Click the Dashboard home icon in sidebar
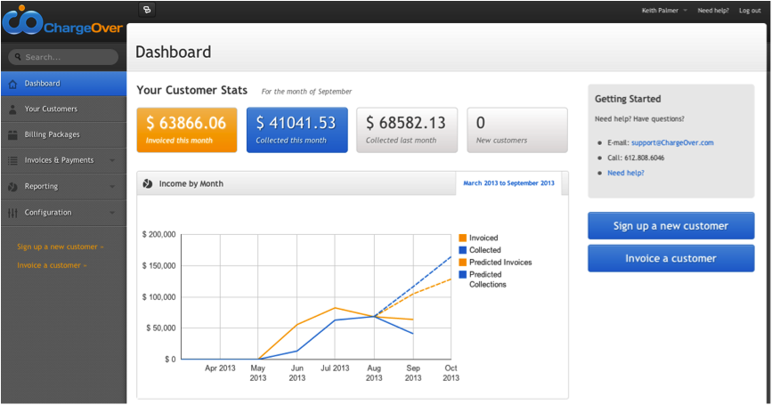The image size is (772, 405). (12, 84)
